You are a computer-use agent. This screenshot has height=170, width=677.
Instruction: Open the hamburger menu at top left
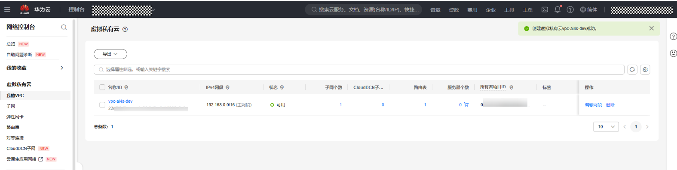[x=7, y=9]
